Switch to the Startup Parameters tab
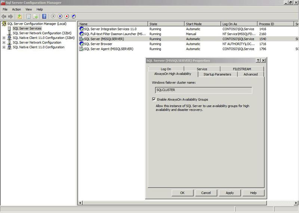The image size is (299, 213). [218, 74]
